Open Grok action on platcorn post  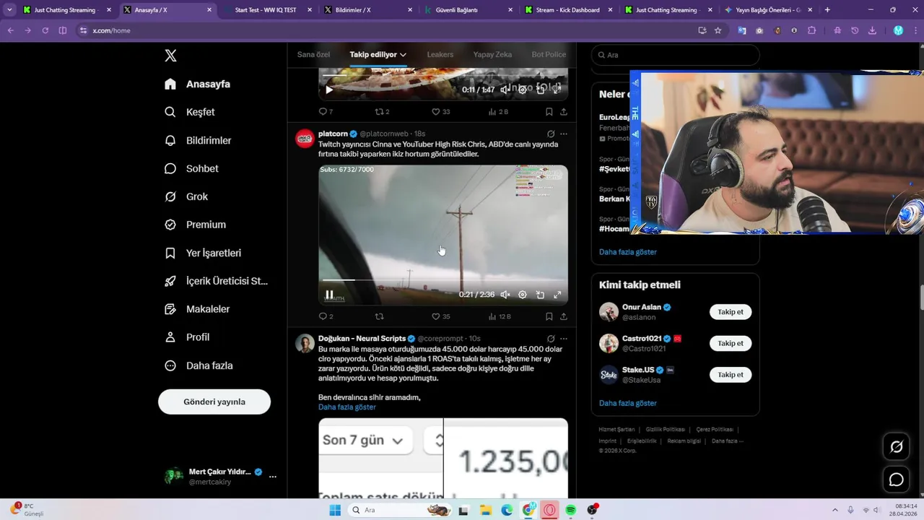click(551, 134)
